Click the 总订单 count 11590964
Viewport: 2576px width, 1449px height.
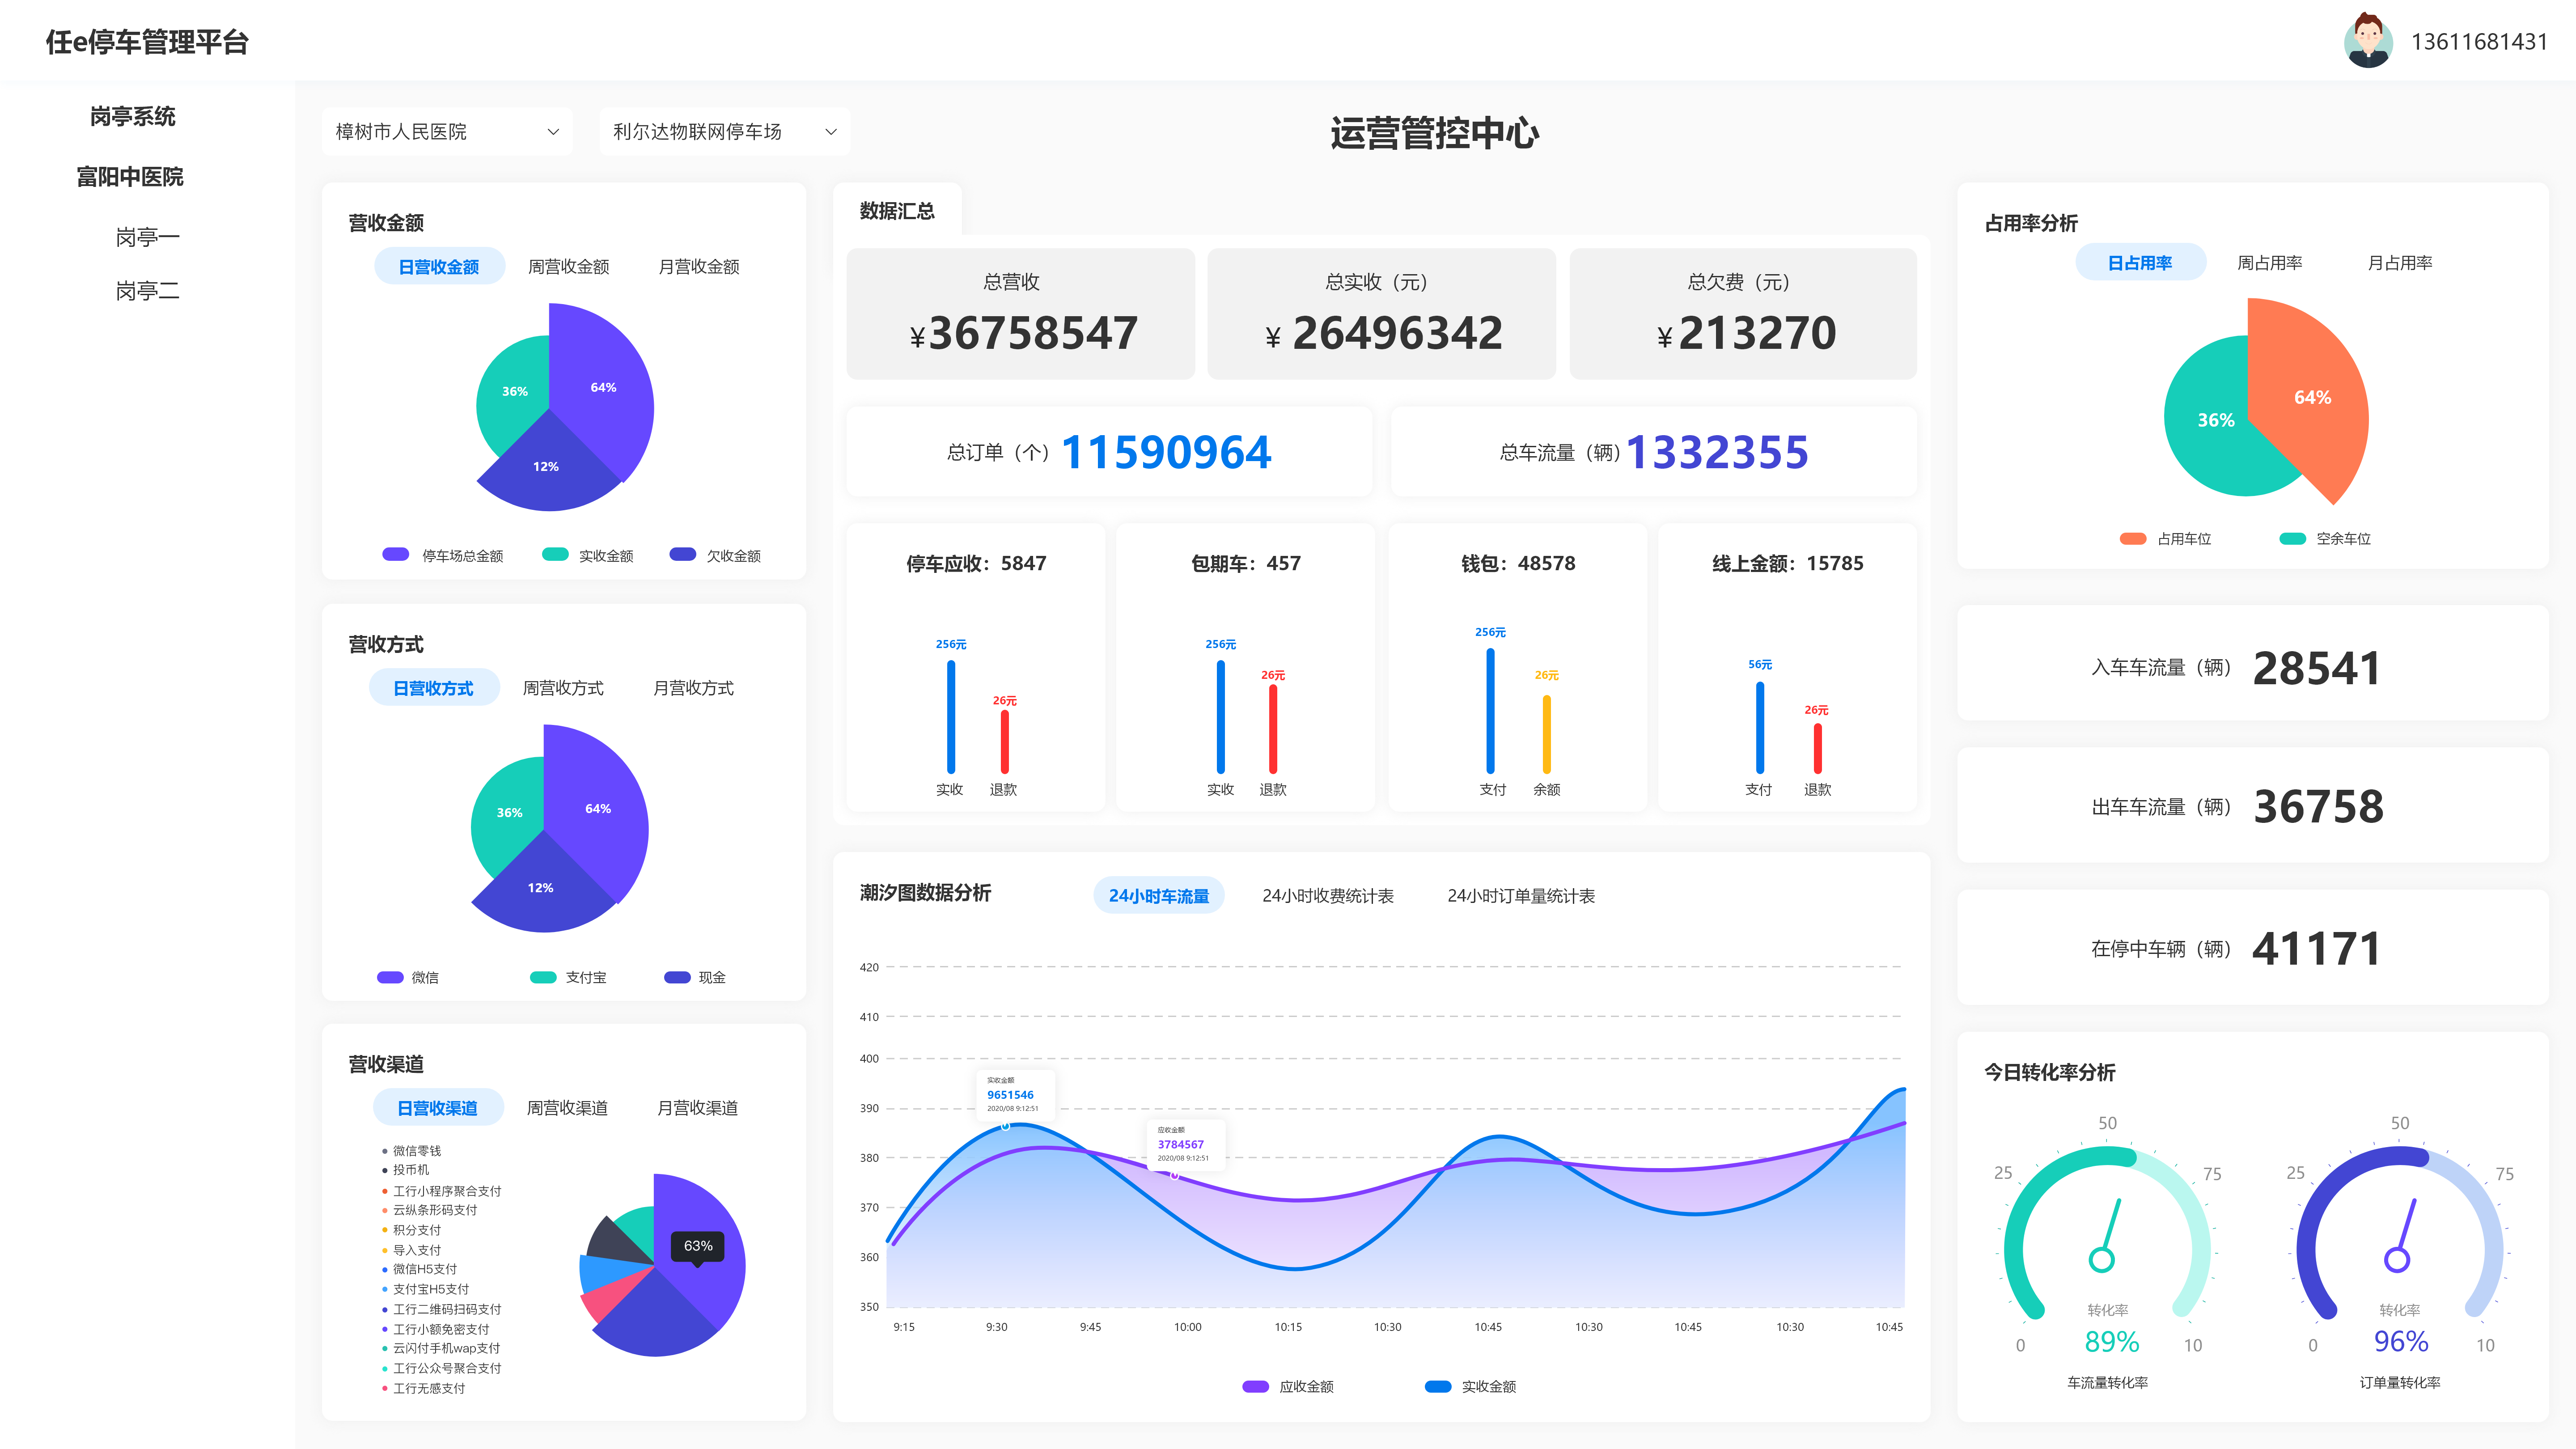coord(1166,452)
